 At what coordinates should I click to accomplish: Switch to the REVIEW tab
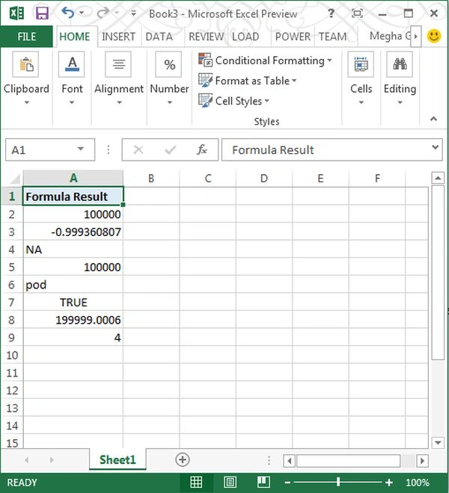click(206, 37)
